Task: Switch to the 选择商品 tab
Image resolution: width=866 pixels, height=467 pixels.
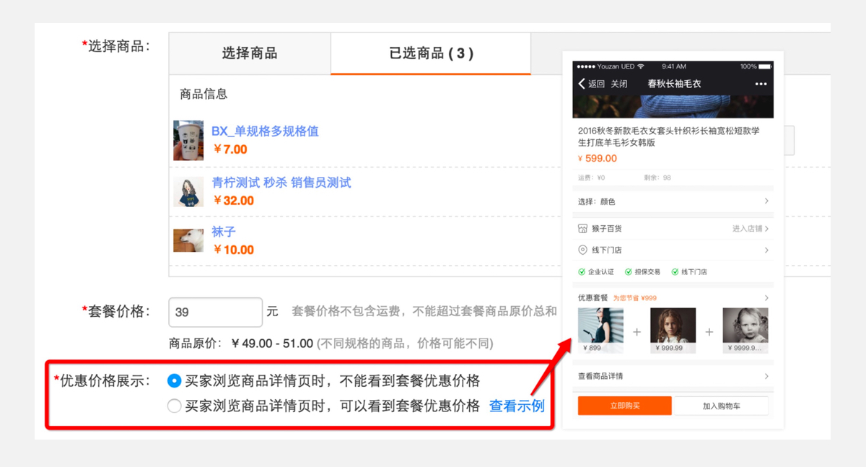Action: (250, 53)
